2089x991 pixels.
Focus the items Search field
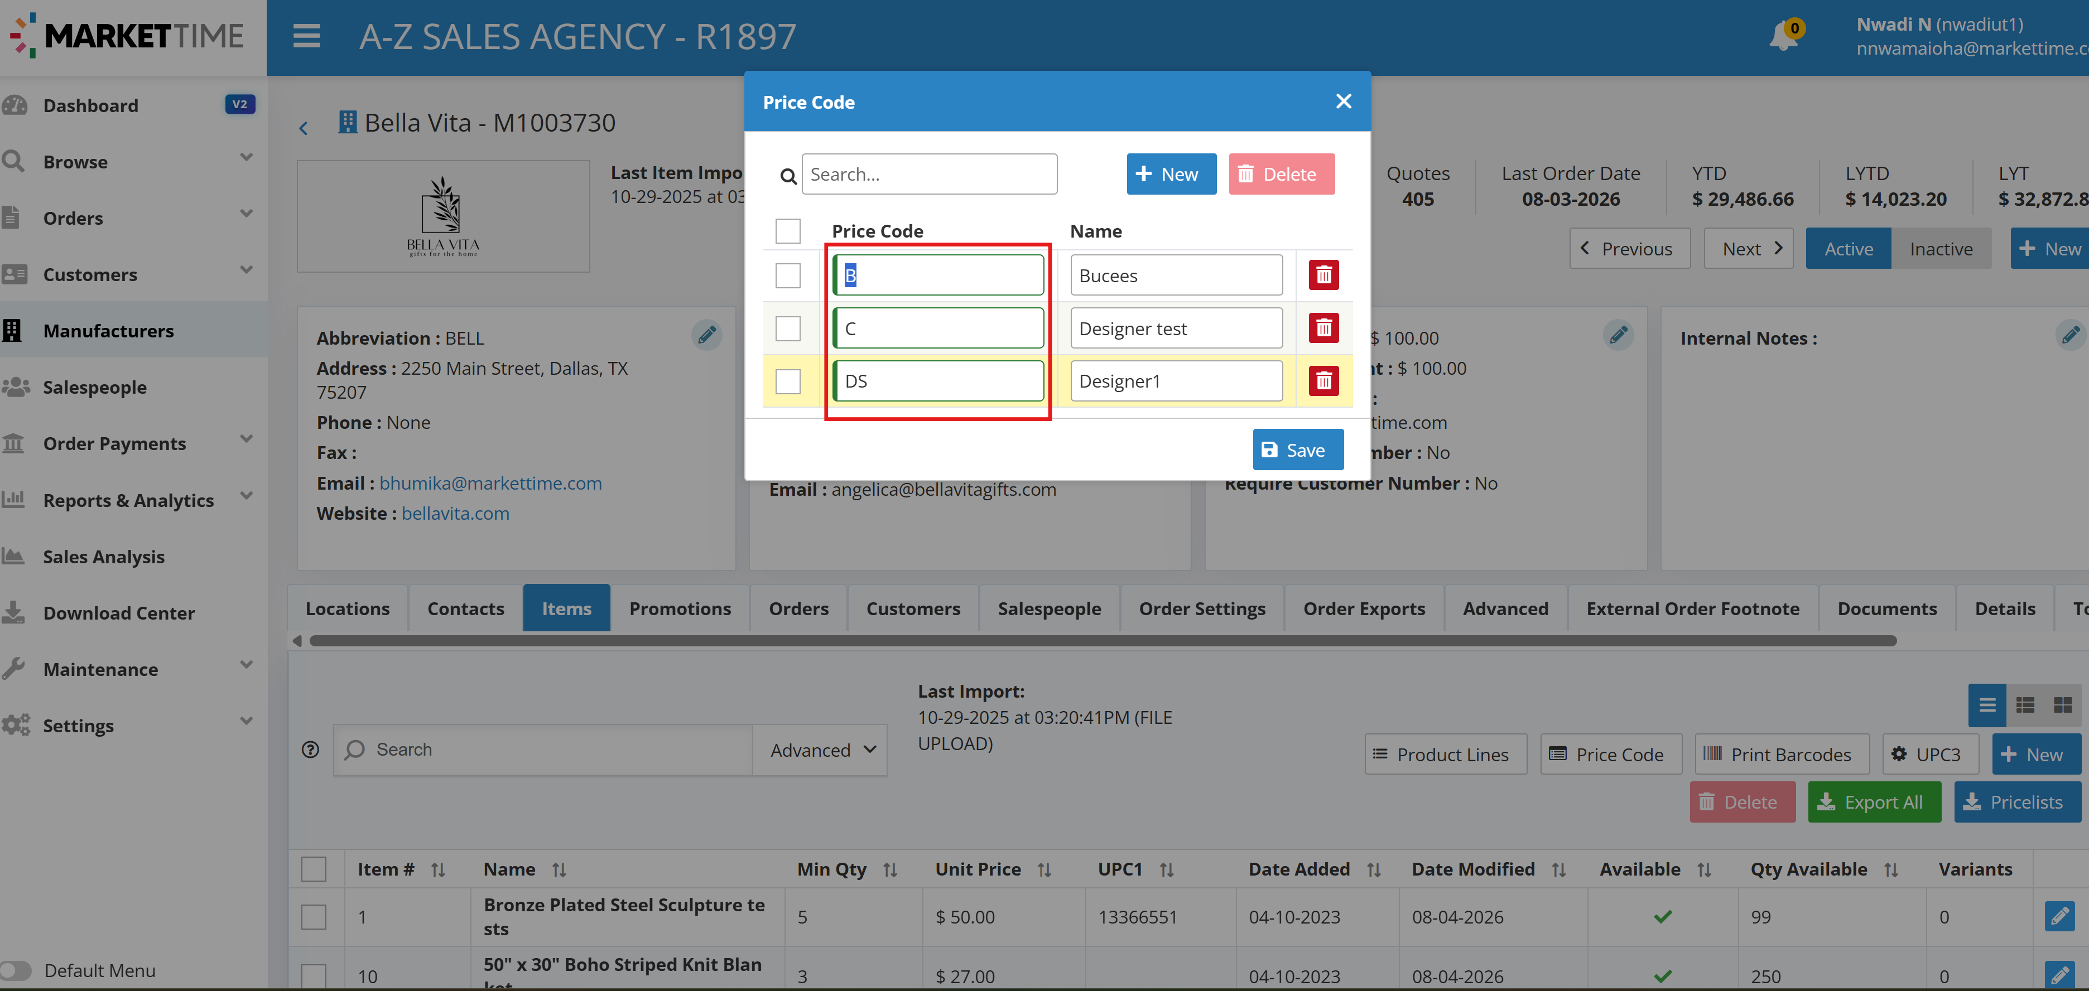click(543, 750)
